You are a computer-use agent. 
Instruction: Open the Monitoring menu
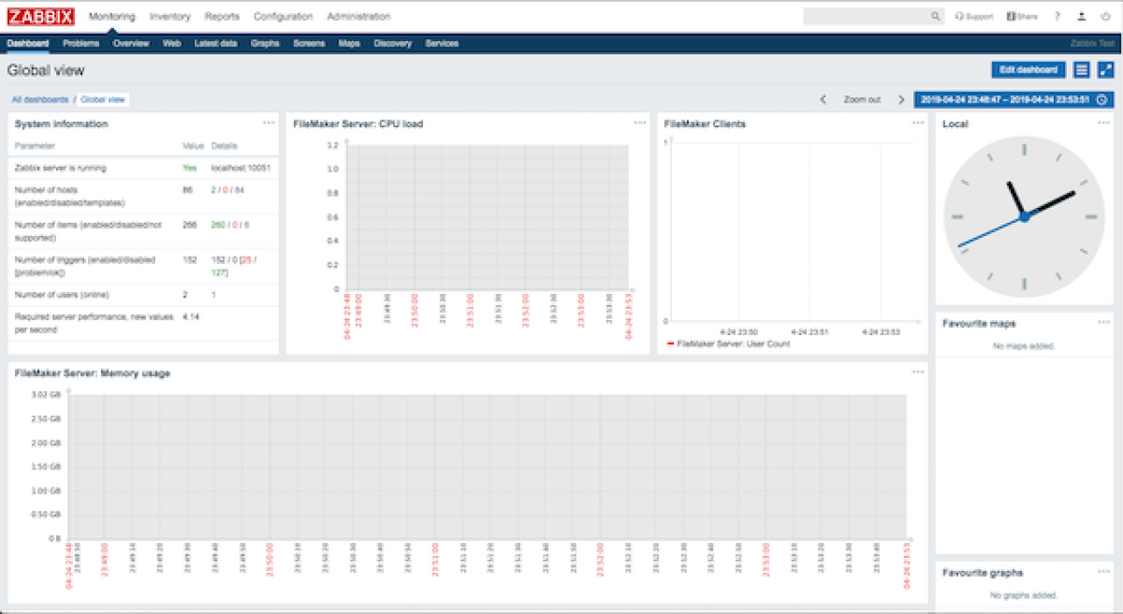(x=112, y=17)
